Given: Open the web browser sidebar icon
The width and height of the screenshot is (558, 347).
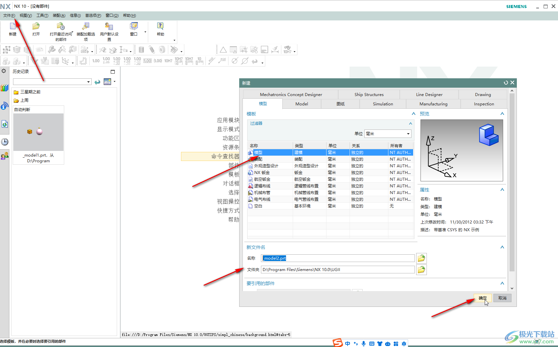Looking at the screenshot, I should [x=4, y=124].
